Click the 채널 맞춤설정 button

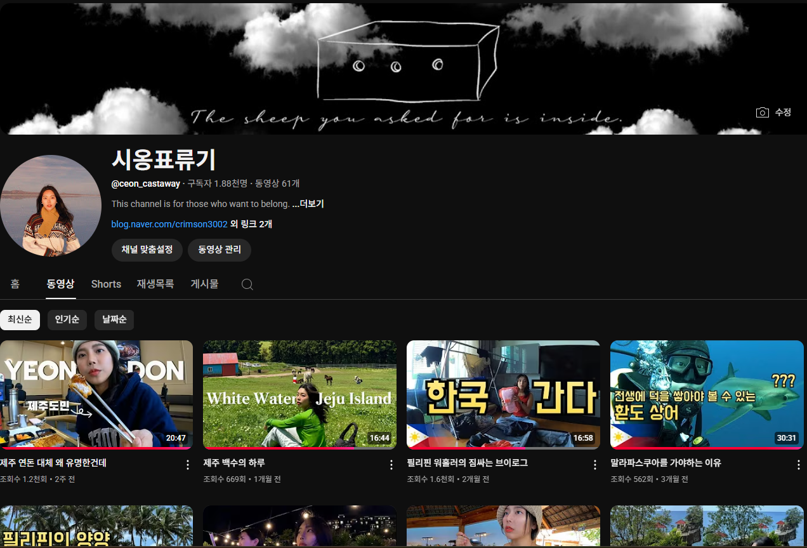coord(147,250)
